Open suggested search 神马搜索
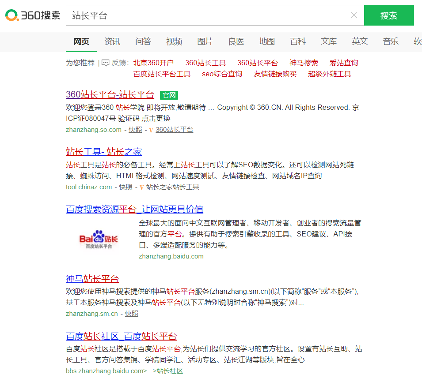422x382 pixels. pyautogui.click(x=304, y=63)
